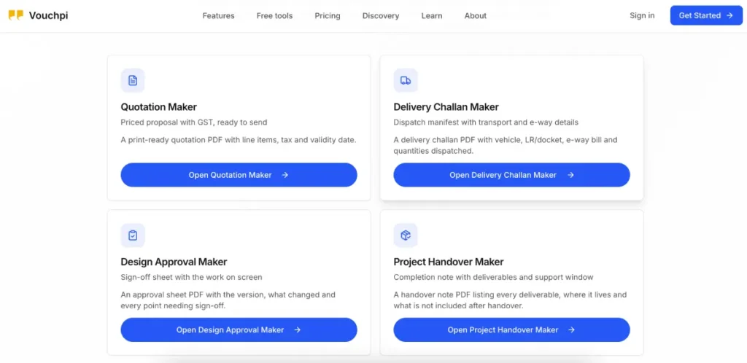Click the Project Handover Maker box icon
Image resolution: width=747 pixels, height=363 pixels.
click(x=406, y=235)
